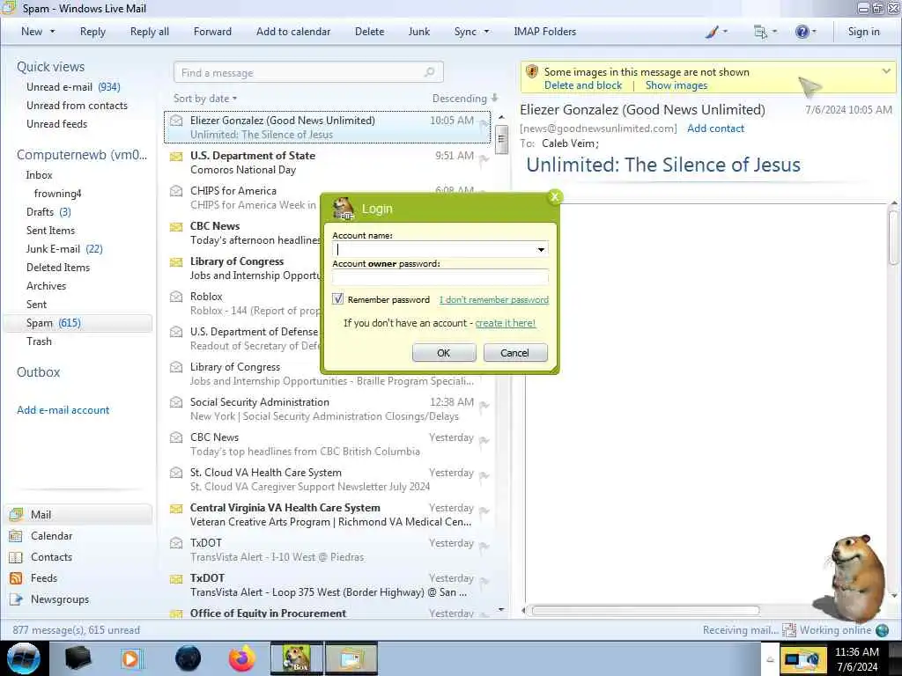Flag the U.S. Department of State message
This screenshot has height=676, width=902.
[x=484, y=159]
